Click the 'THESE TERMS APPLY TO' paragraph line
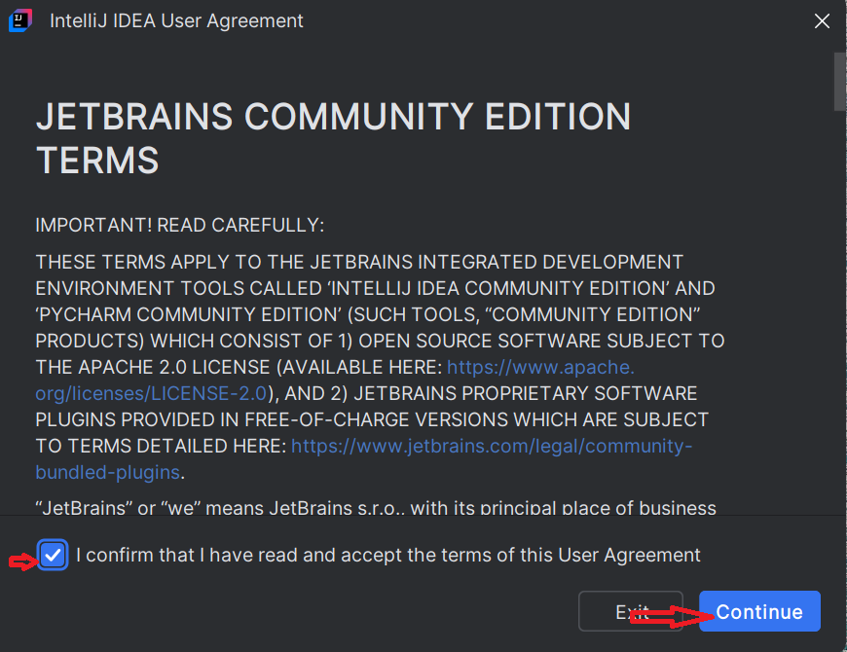 359,262
